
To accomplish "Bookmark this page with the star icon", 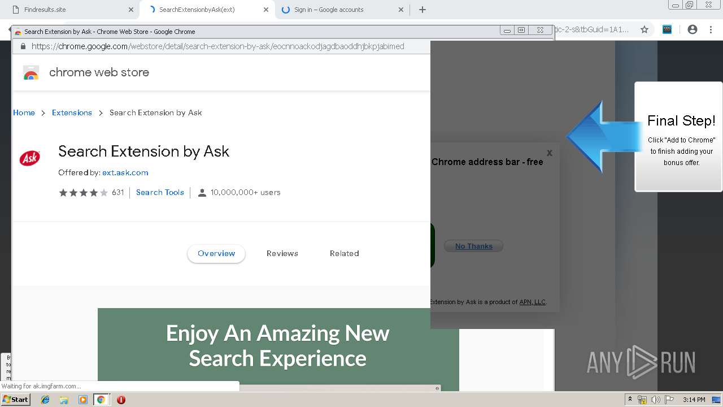I will pyautogui.click(x=644, y=29).
